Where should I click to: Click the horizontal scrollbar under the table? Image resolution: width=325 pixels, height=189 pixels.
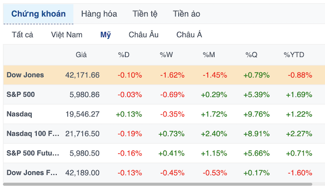pos(157,184)
